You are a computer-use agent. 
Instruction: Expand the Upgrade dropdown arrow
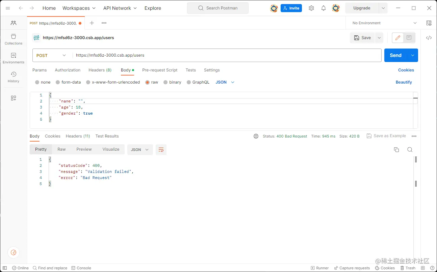click(383, 8)
